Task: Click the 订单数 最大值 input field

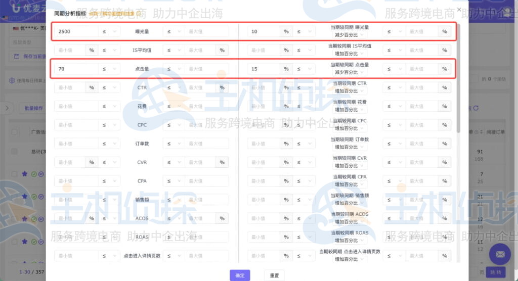Action: point(206,144)
